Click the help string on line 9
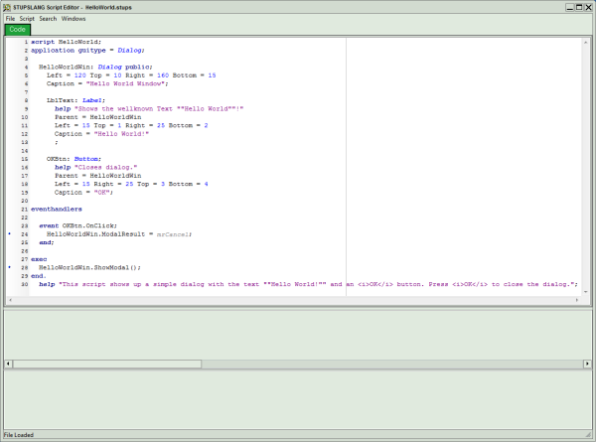Screen dimensions: 596x442 pos(159,108)
